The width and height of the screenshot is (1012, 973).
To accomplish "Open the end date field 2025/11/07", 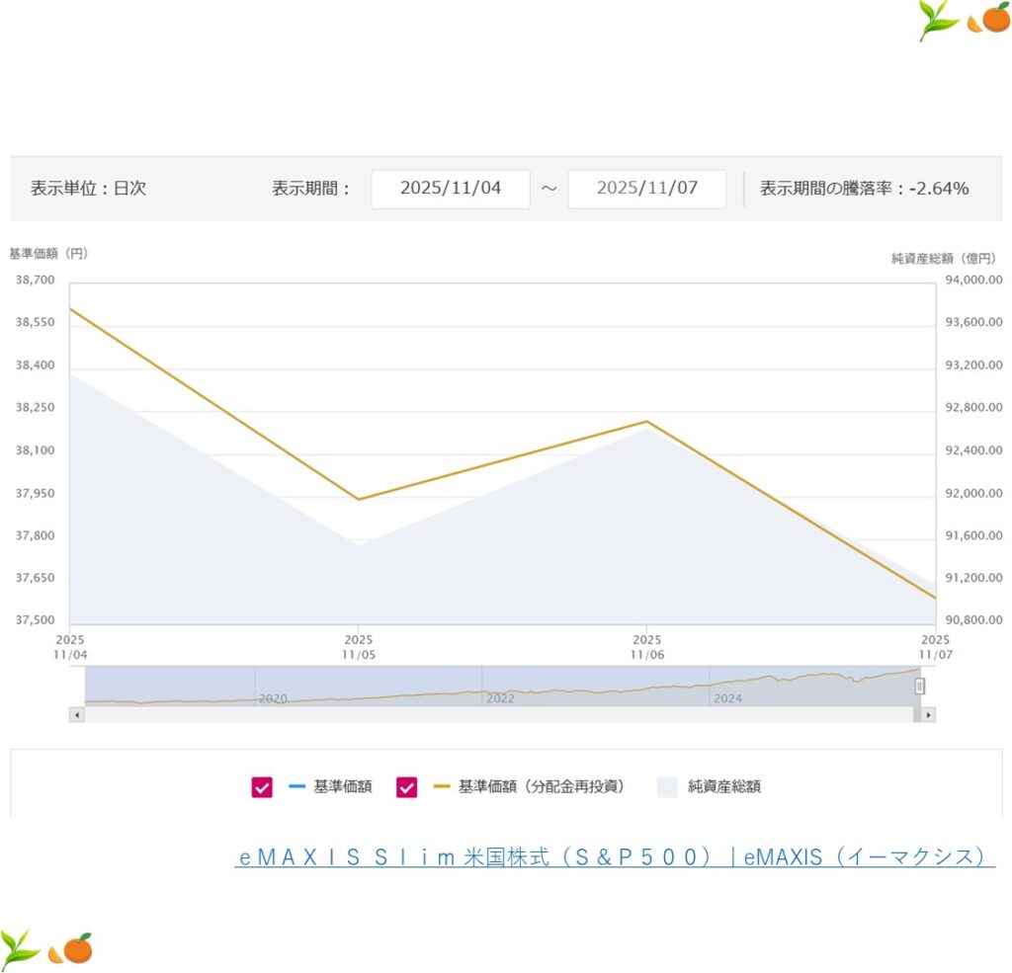I will point(646,189).
